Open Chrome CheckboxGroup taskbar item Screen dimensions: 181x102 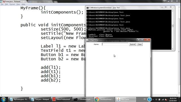click(x=104, y=99)
